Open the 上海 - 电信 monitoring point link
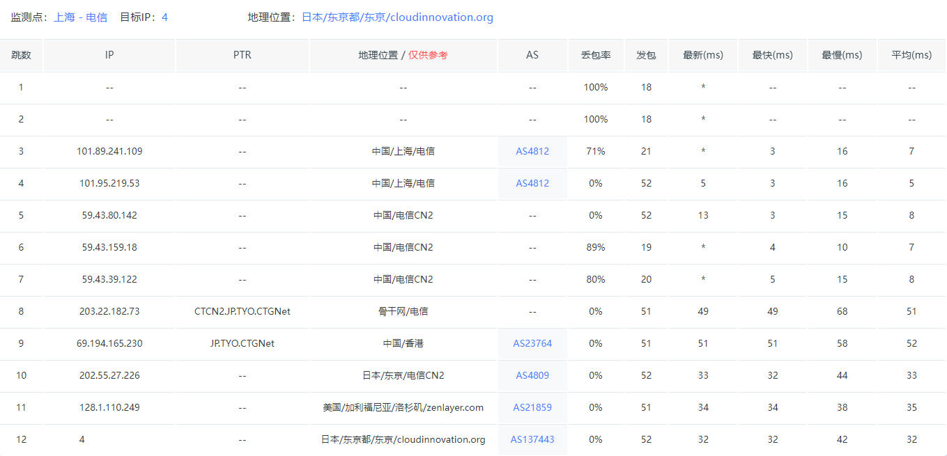 tap(81, 17)
